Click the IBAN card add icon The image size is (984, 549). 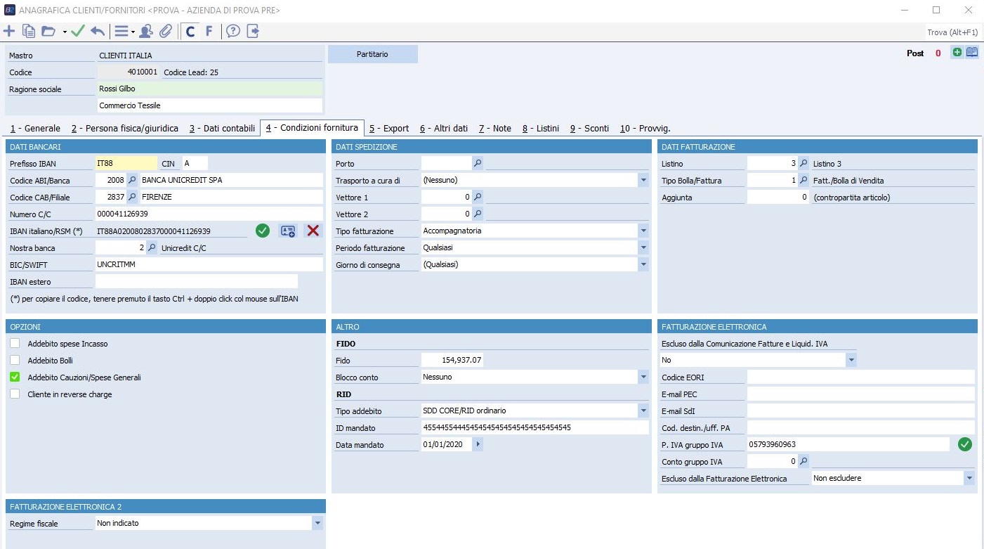(x=288, y=231)
